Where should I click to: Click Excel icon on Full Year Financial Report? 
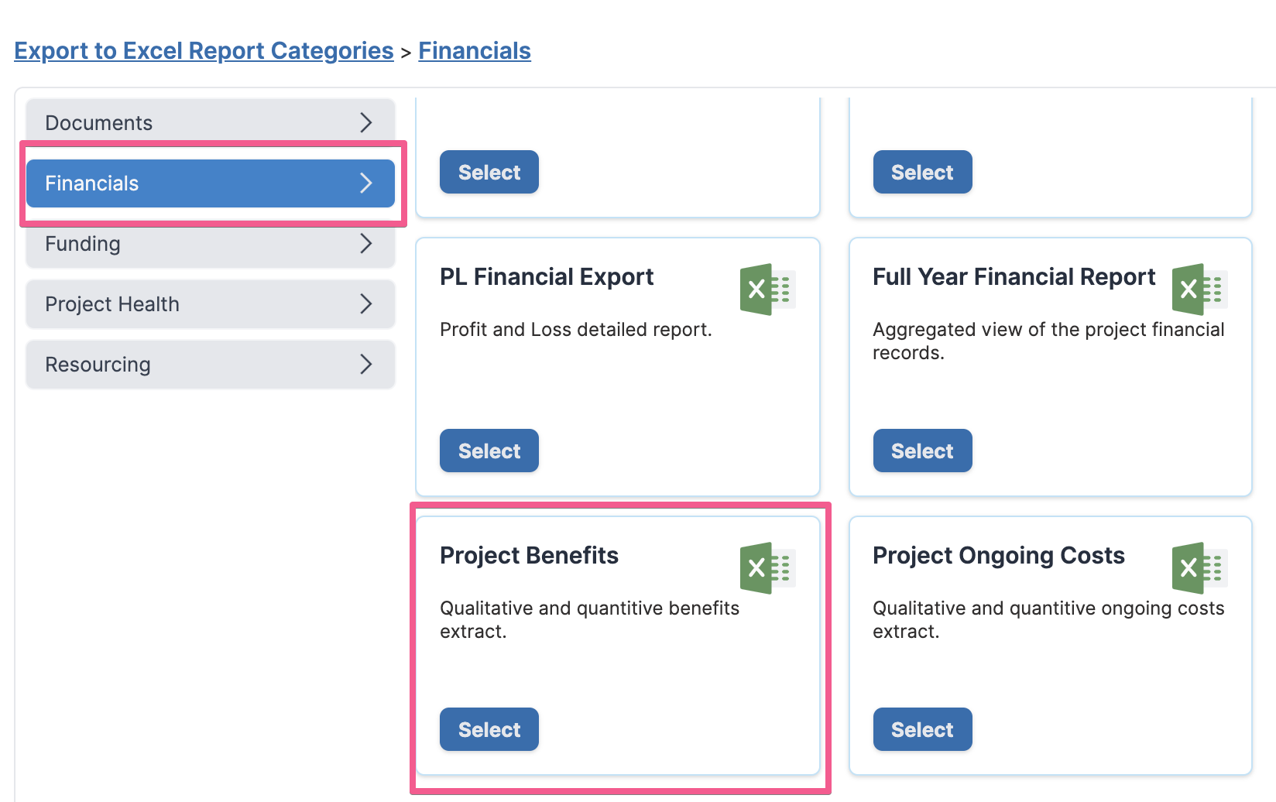[x=1200, y=290]
